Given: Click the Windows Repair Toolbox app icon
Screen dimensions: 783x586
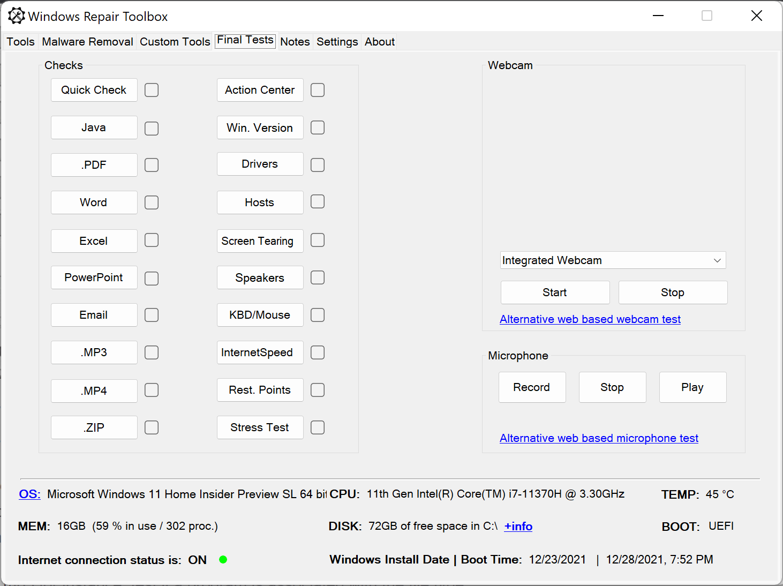Looking at the screenshot, I should point(16,16).
